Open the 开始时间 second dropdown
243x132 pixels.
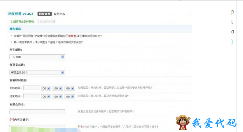coord(70,88)
